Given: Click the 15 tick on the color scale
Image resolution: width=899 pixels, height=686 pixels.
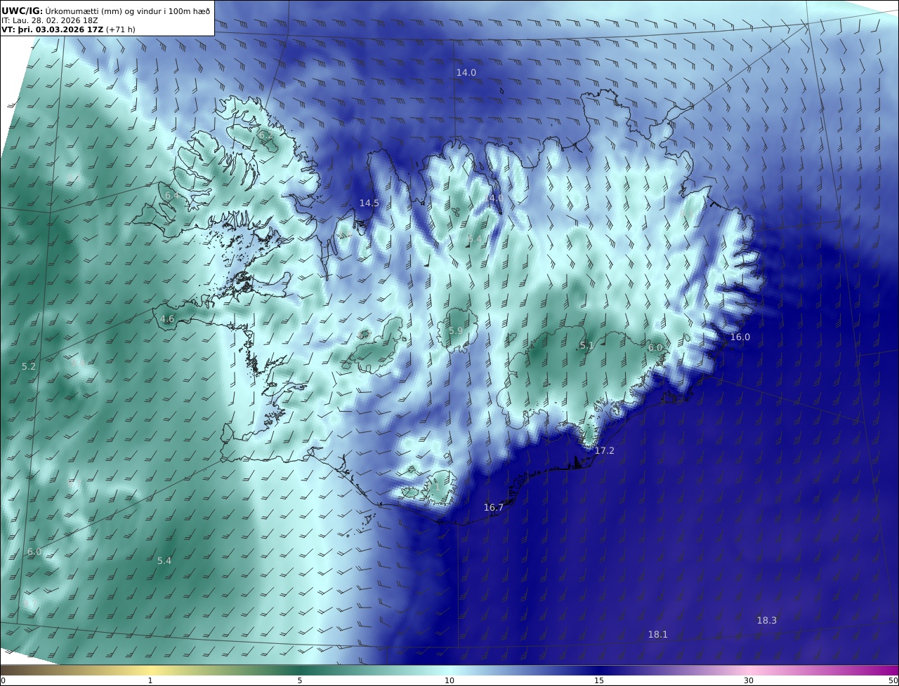Looking at the screenshot, I should [x=599, y=680].
